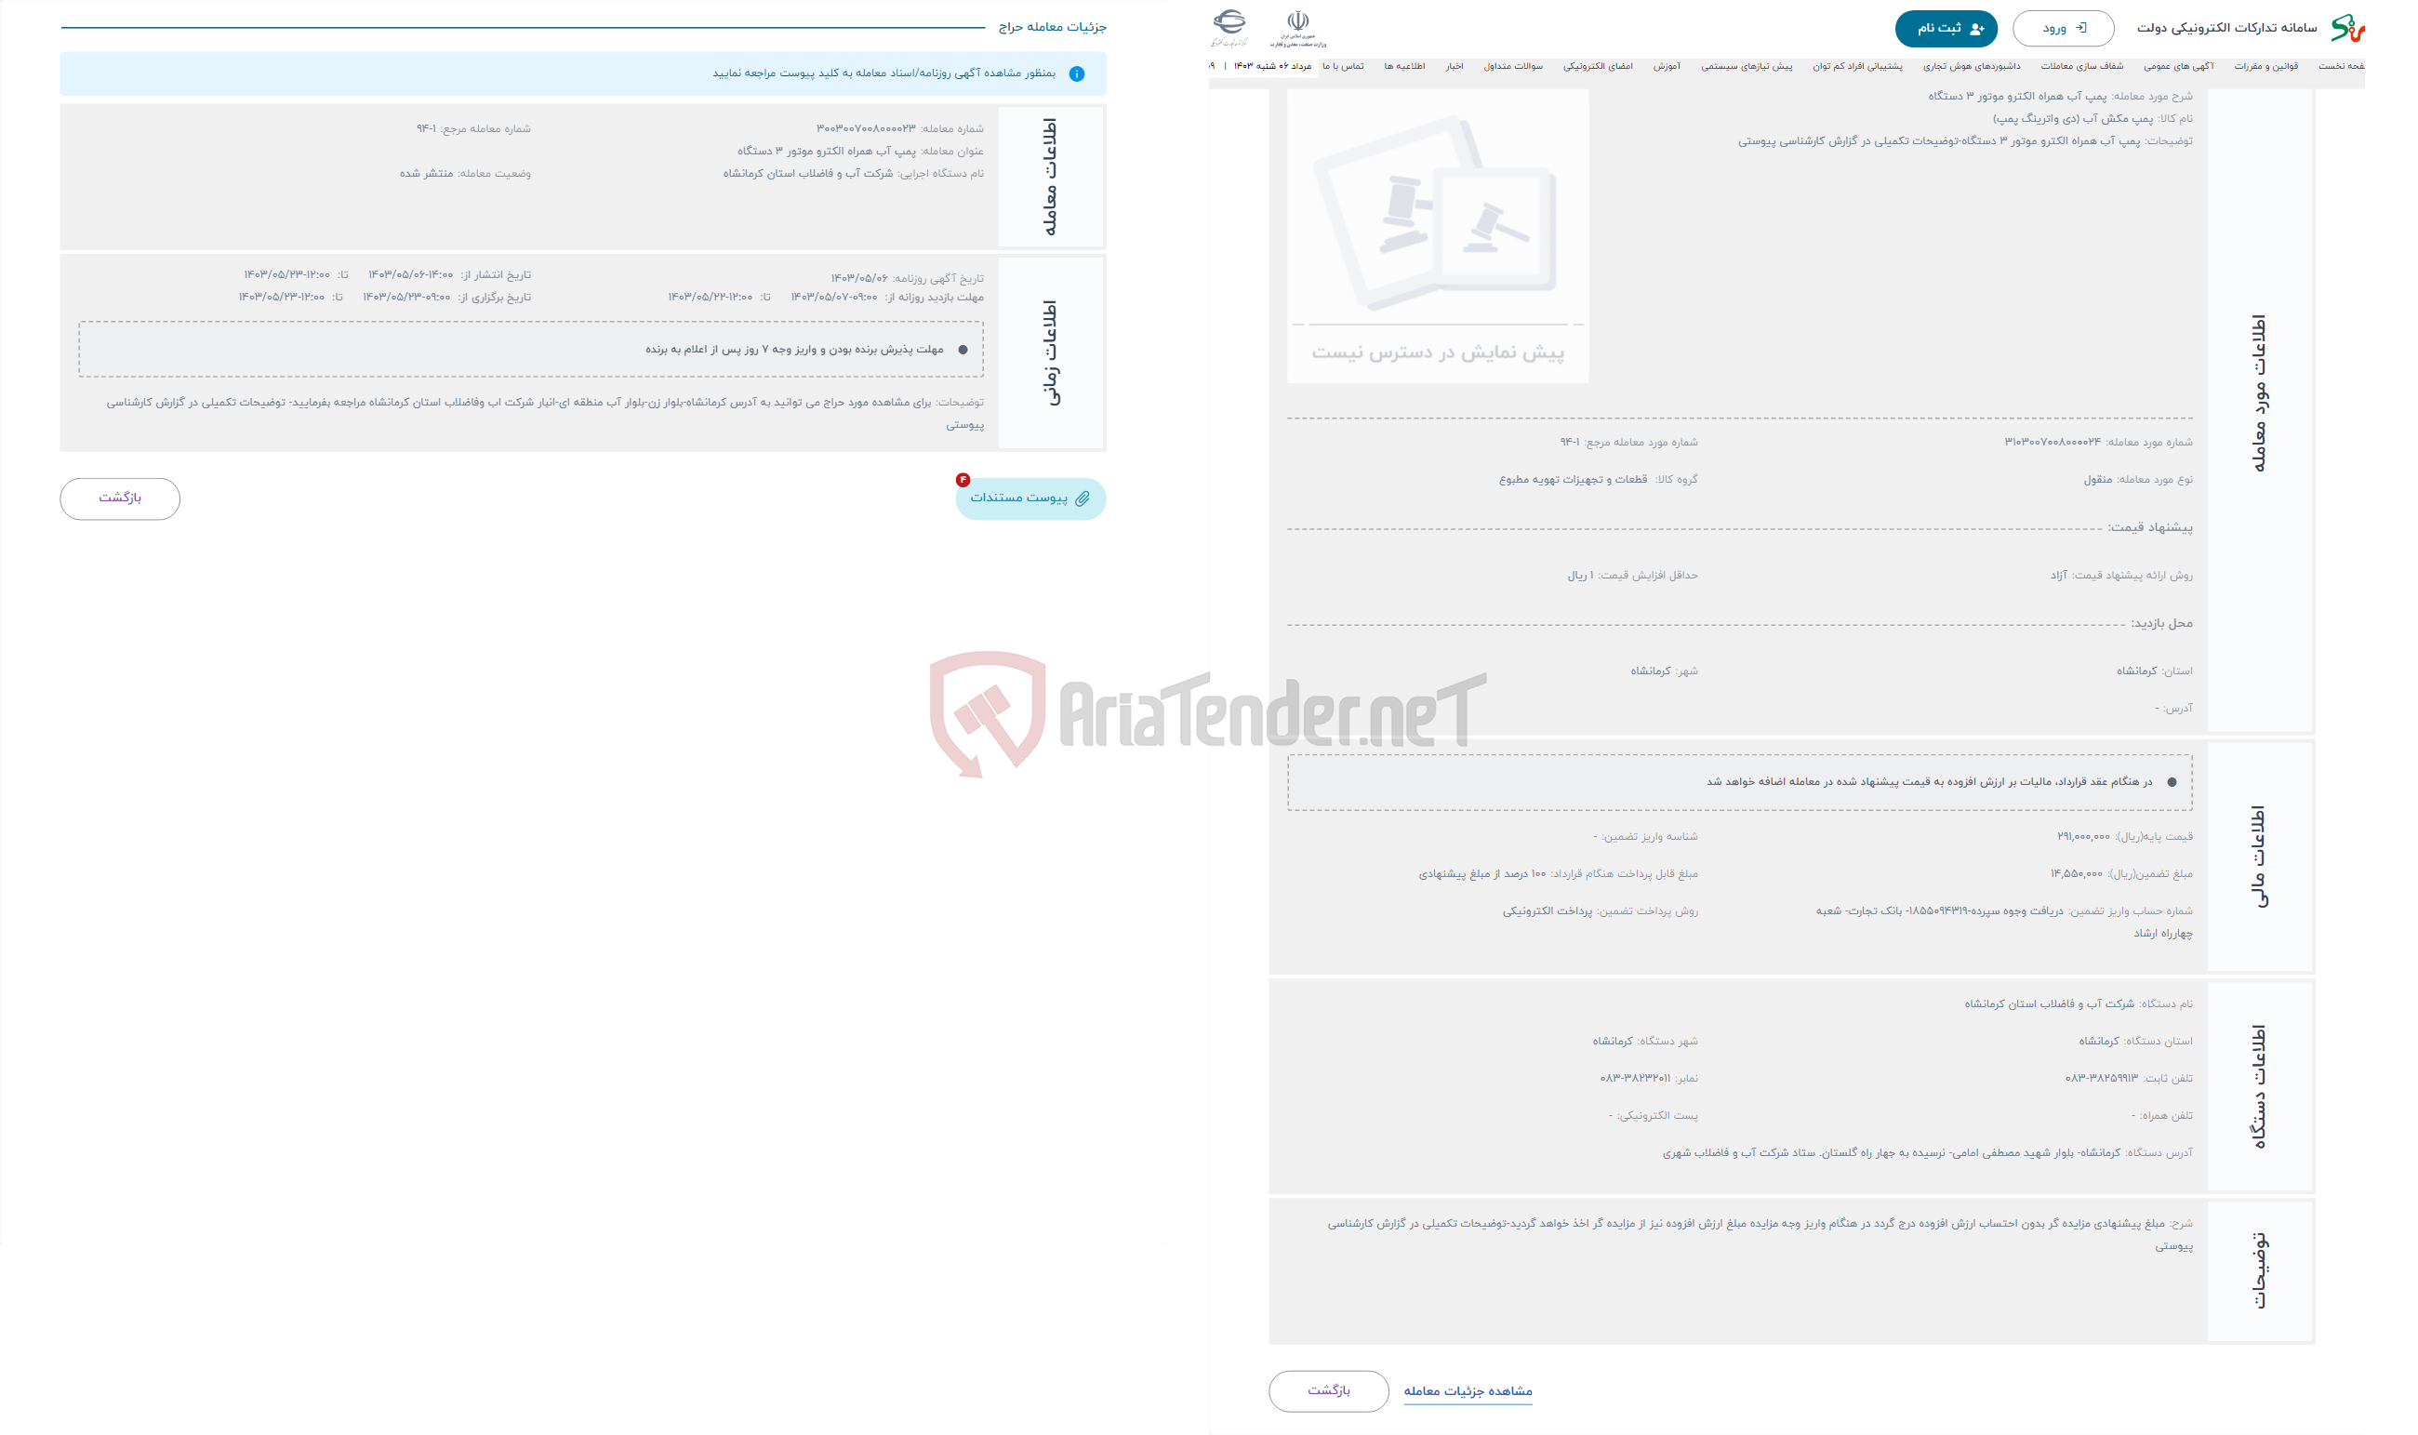This screenshot has height=1435, width=2418.
Task: Click the attachment paperclip icon for documents
Action: (x=1086, y=498)
